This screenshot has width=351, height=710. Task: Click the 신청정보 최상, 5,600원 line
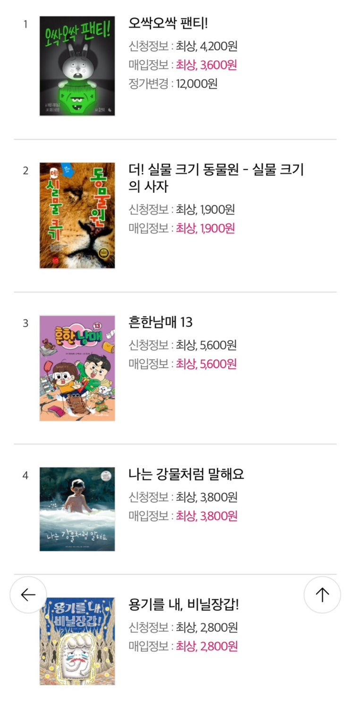(183, 345)
